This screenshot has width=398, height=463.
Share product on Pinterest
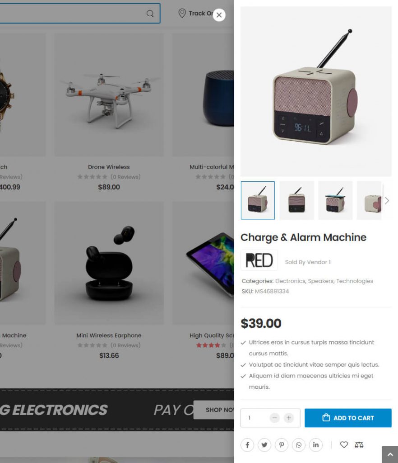pyautogui.click(x=282, y=445)
